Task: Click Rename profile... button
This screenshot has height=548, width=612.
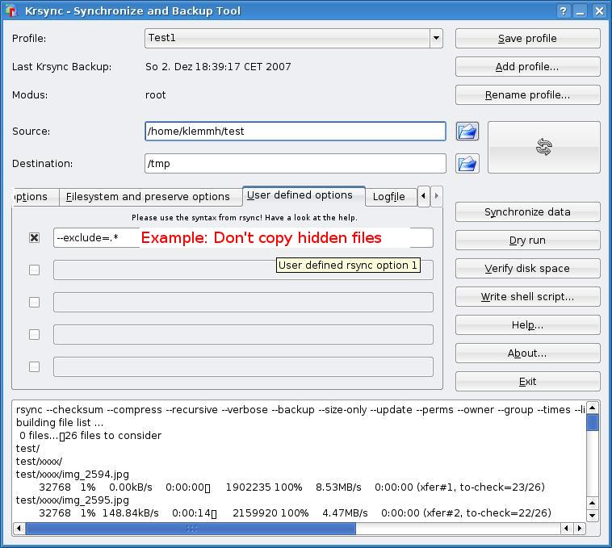Action: point(528,94)
